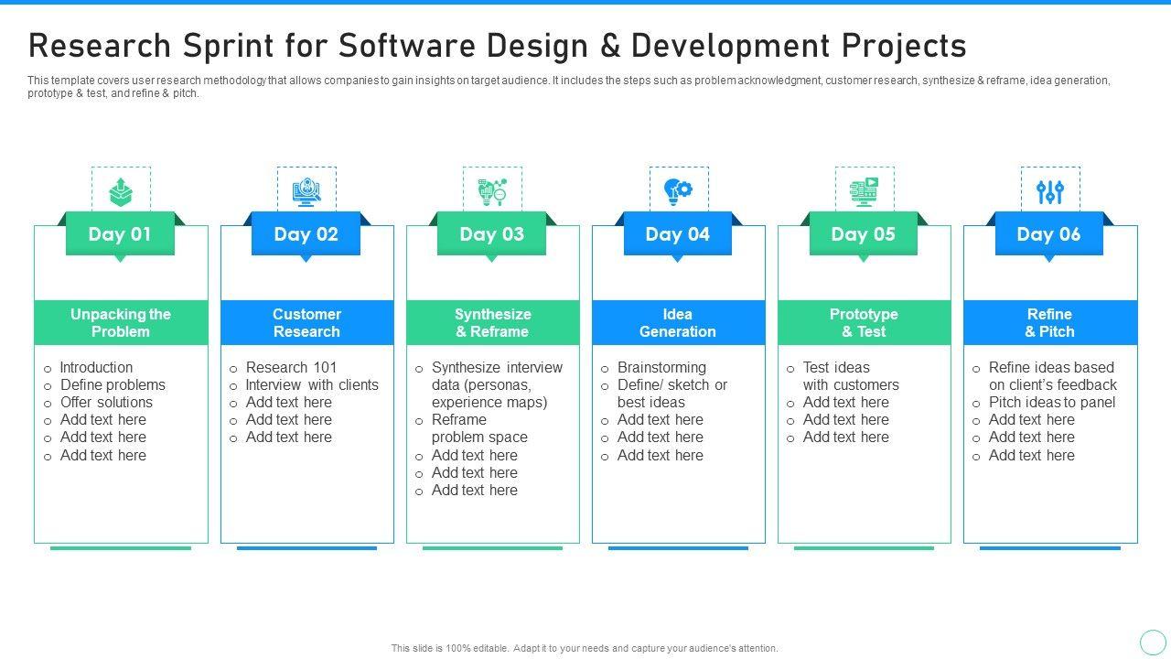The width and height of the screenshot is (1171, 659).
Task: Click the prototype video screen icon above Day 05
Action: 864,192
